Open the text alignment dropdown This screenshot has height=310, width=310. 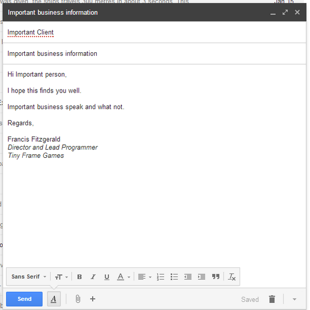(x=144, y=277)
